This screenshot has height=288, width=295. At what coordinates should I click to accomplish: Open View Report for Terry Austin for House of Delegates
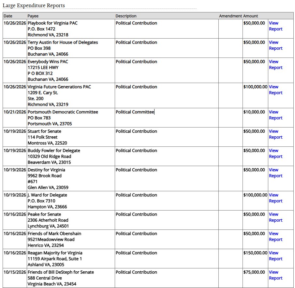pos(276,45)
